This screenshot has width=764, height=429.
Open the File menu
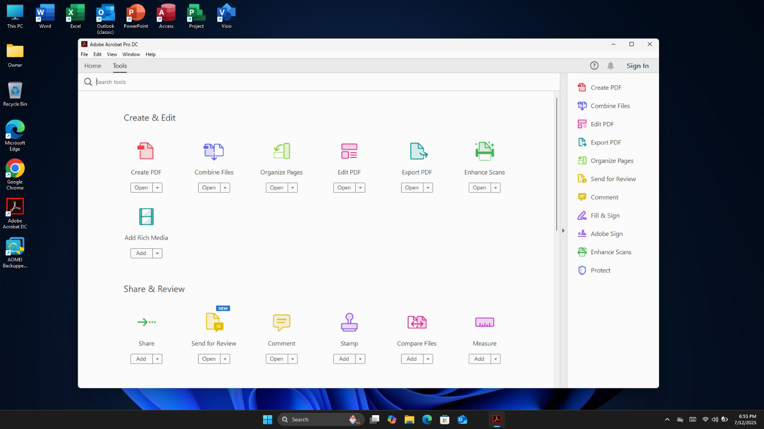(85, 54)
